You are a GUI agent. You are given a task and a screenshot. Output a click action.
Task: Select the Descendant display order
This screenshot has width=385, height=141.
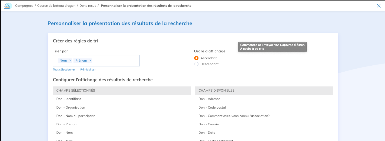[x=196, y=64]
